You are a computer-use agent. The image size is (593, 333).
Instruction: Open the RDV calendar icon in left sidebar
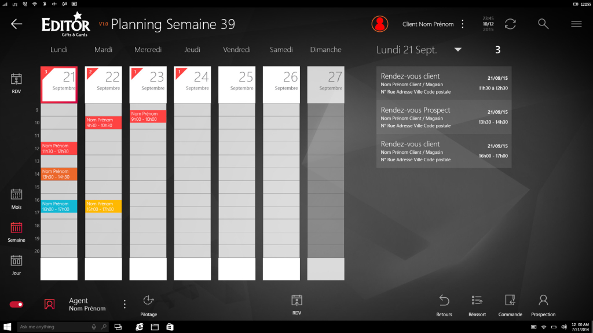point(16,80)
